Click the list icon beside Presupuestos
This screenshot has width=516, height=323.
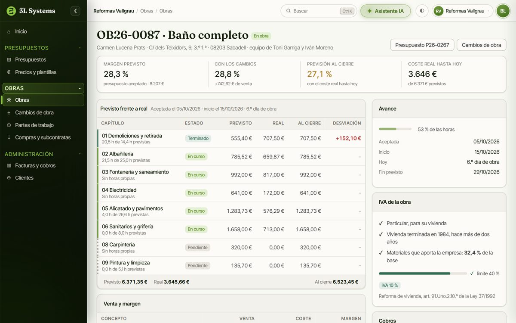click(9, 59)
